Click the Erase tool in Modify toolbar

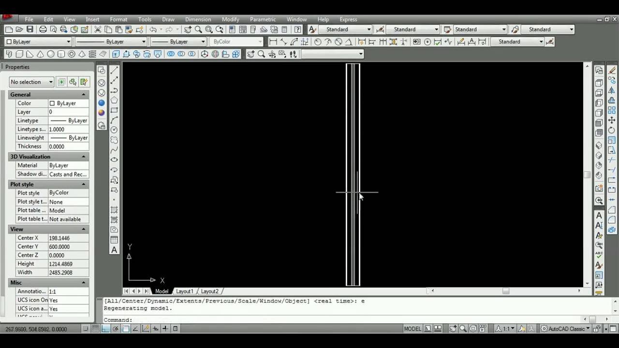pos(612,70)
